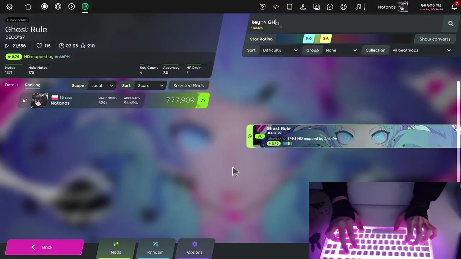Open the news overlay icon
461x259 pixels.
click(263, 6)
